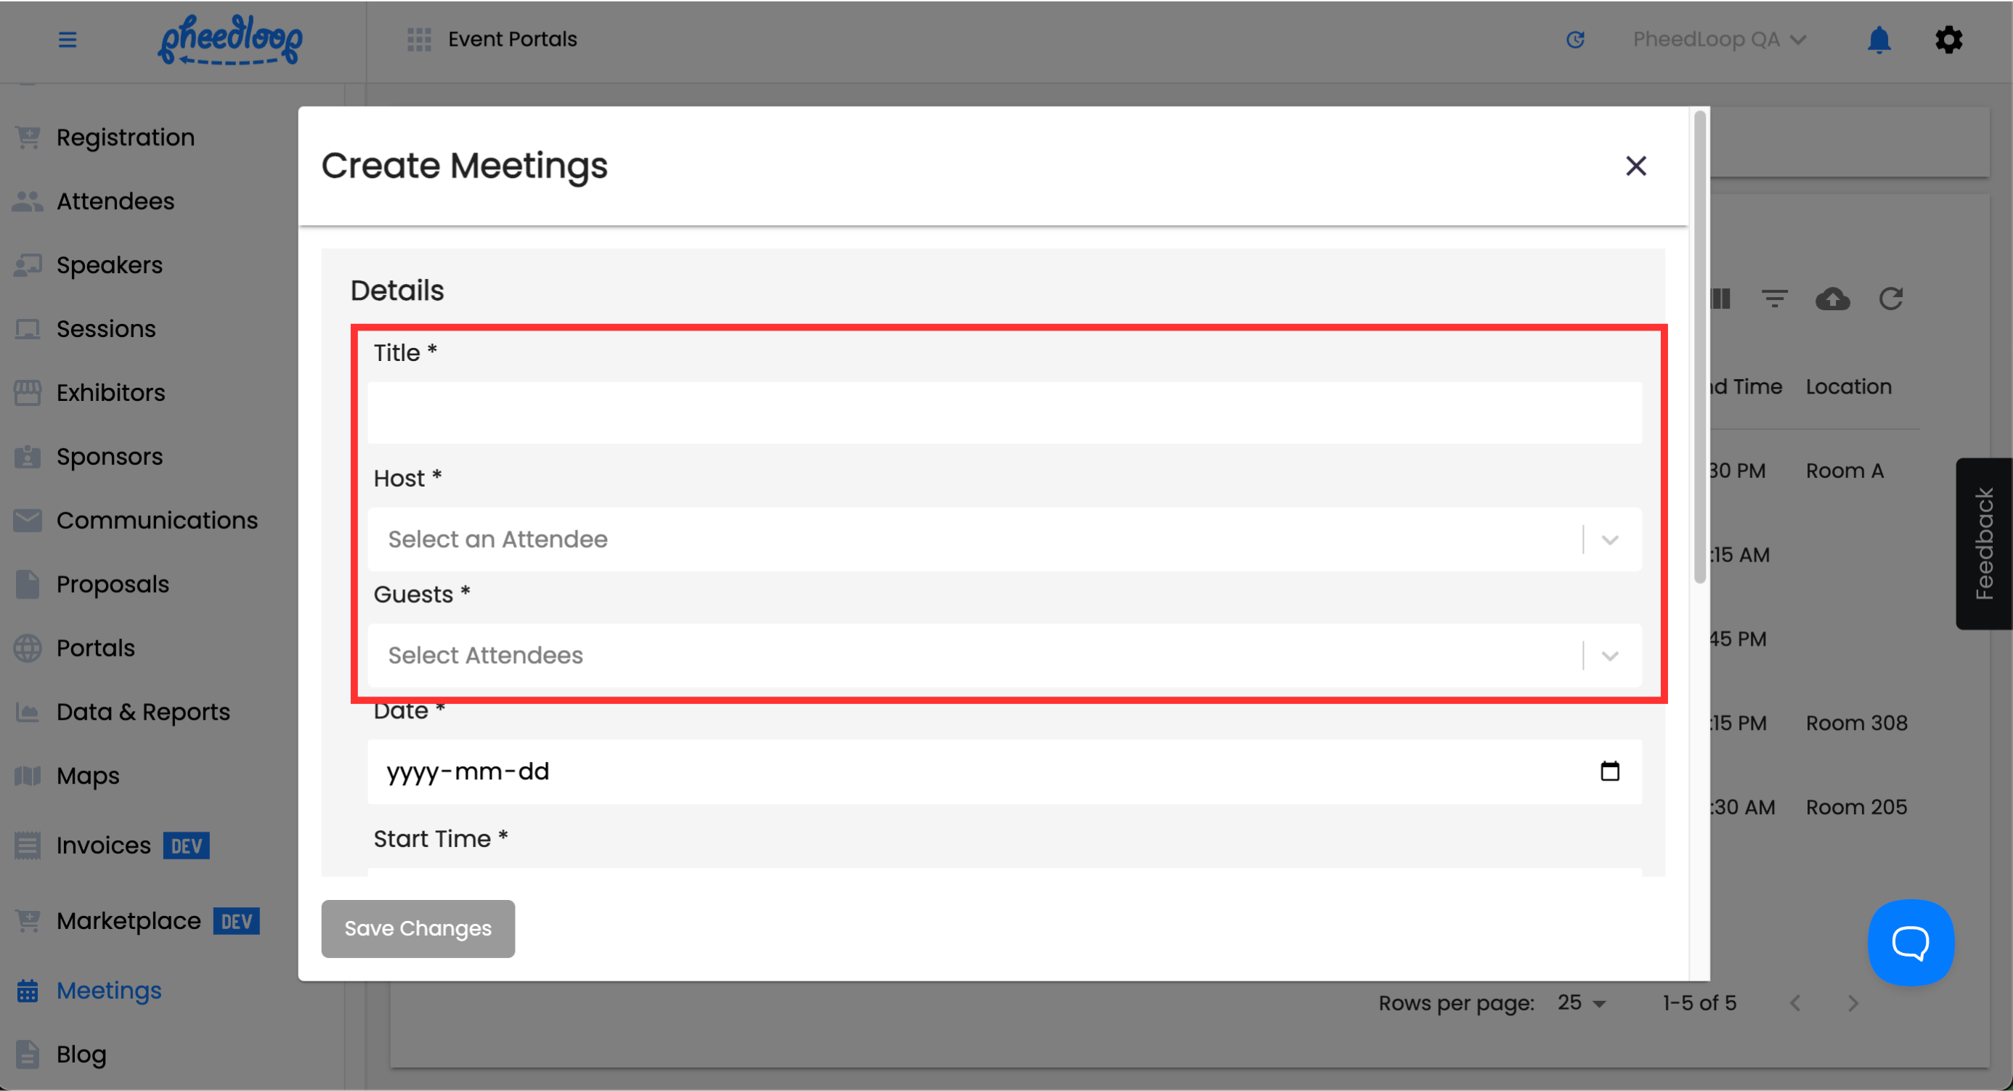Go to Registration in sidebar
This screenshot has width=2013, height=1091.
(125, 137)
